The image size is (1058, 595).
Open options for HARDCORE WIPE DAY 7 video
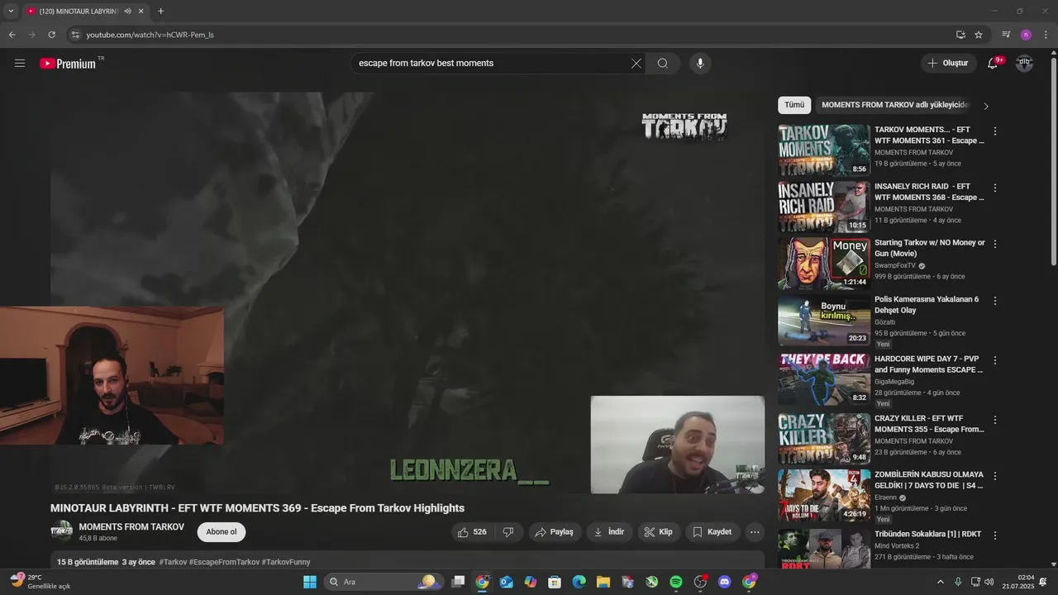(995, 360)
